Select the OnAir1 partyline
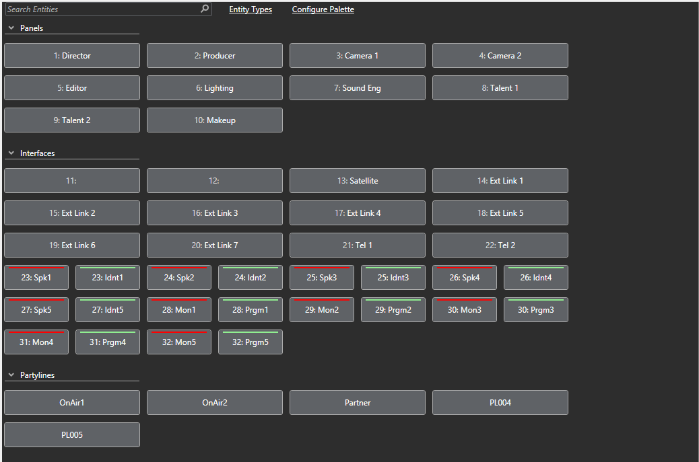699x462 pixels. [x=72, y=403]
